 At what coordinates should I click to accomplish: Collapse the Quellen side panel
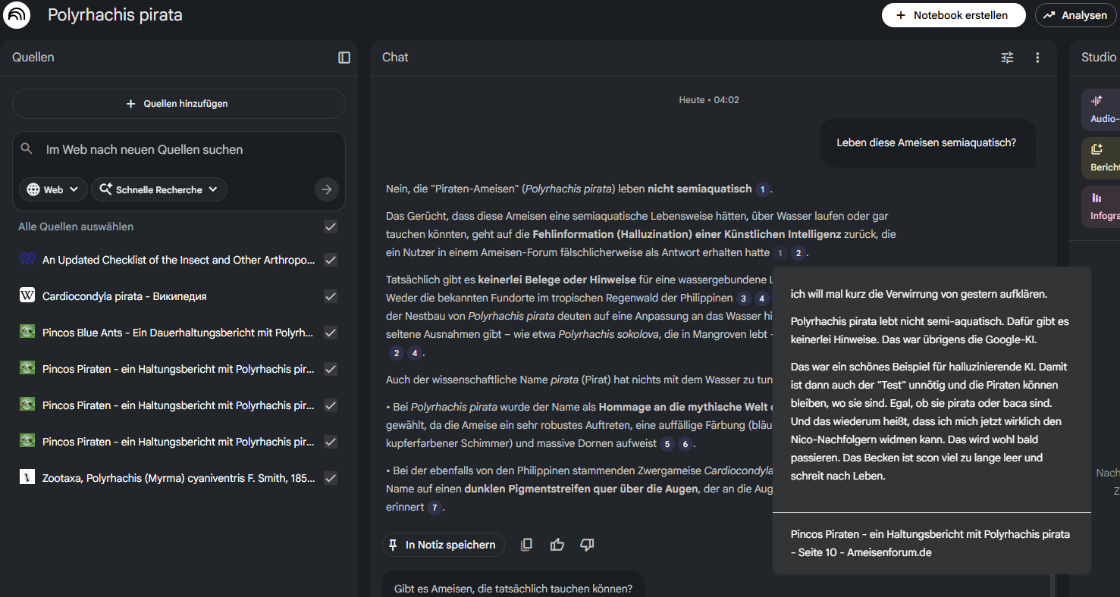(344, 58)
